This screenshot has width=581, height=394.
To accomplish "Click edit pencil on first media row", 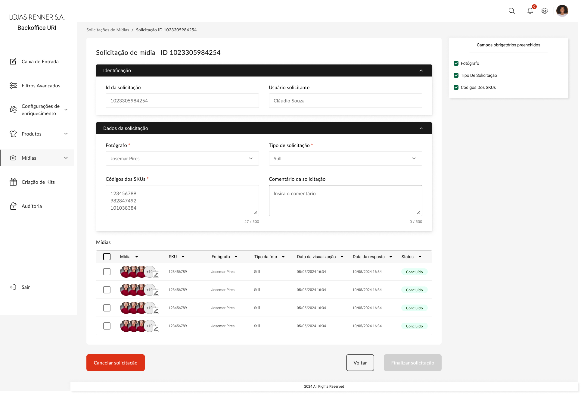I will (156, 275).
